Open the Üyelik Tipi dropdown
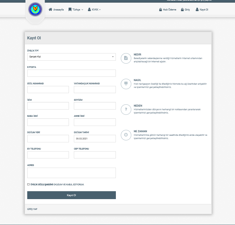The height and width of the screenshot is (225, 235). pyautogui.click(x=72, y=57)
